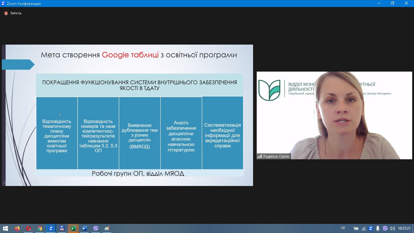This screenshot has height=233, width=414.
Task: Click the 'Відповідність тематичному плану' box
Action: pos(57,133)
